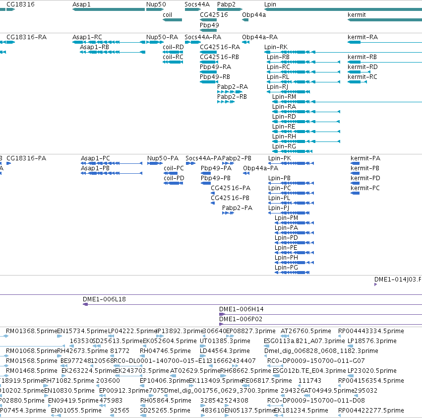Image resolution: width=422 pixels, height=418 pixels.
Task: Click the DME1-006L18 BAC label
Action: [104, 299]
